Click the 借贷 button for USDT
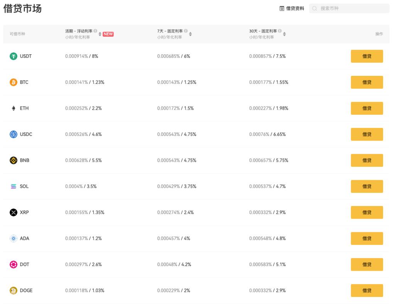Screen dimensions: 395x305 366,56
